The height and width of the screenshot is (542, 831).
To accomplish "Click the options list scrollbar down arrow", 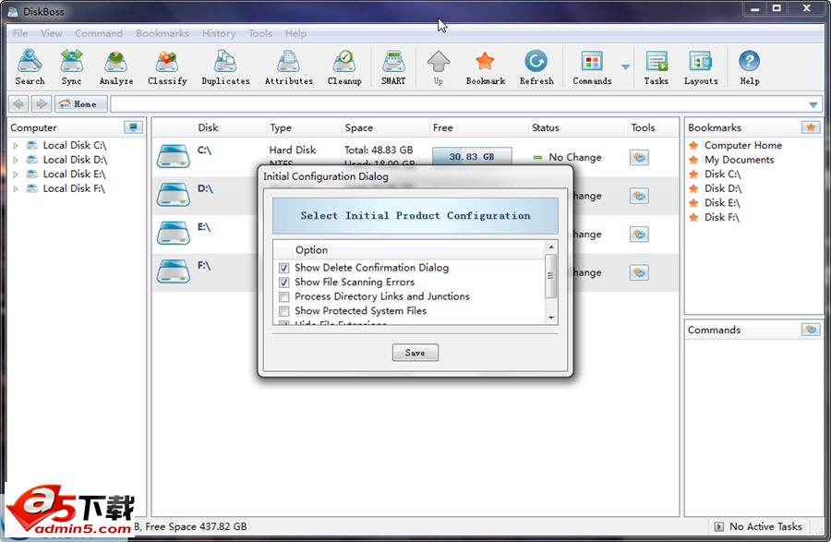I will 551,318.
